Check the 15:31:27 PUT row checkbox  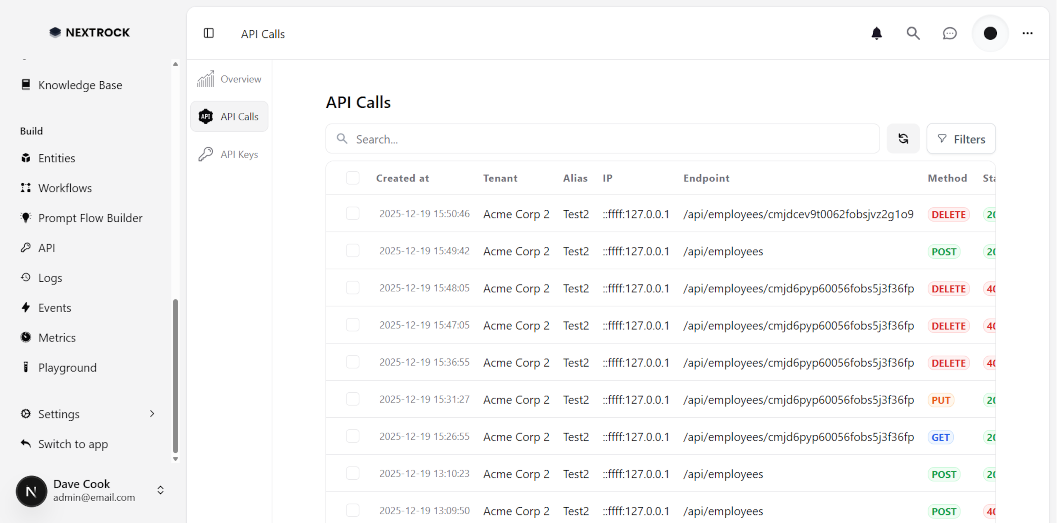(x=353, y=399)
